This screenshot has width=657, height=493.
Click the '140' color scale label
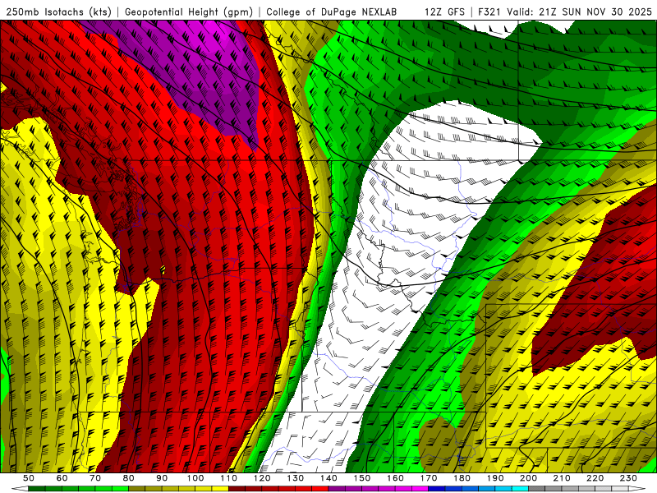coord(329,478)
